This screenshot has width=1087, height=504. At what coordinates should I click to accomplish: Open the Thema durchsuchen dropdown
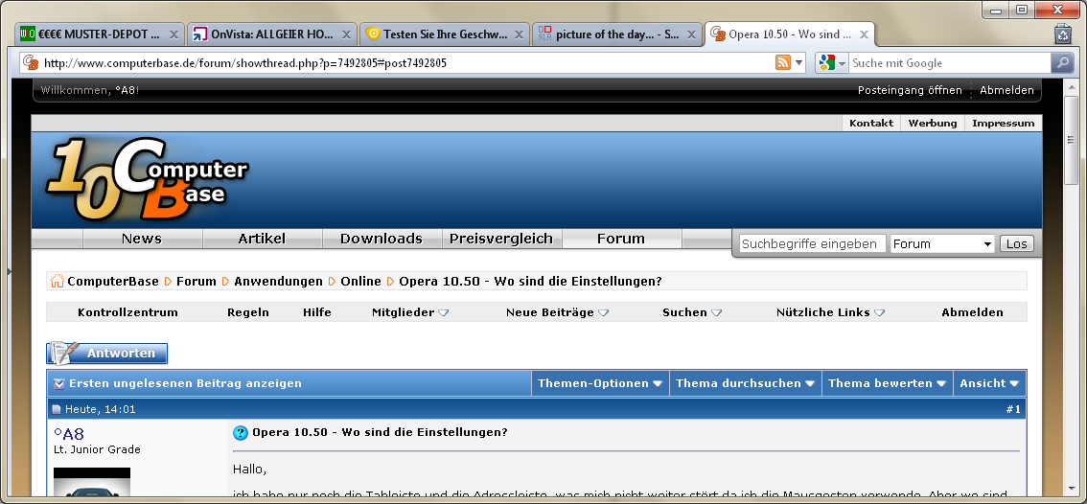coord(745,383)
